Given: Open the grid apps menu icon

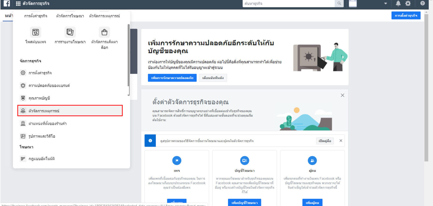Looking at the screenshot, I should [18, 4].
